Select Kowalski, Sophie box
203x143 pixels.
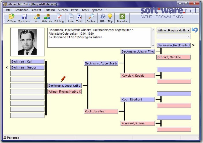pos(138,76)
